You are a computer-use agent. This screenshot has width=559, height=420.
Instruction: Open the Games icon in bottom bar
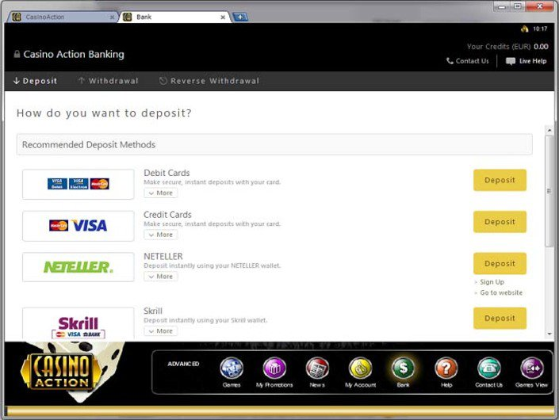coord(232,368)
